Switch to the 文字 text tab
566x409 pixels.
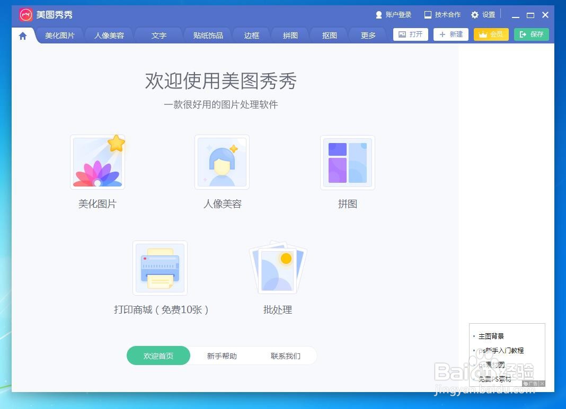click(158, 35)
